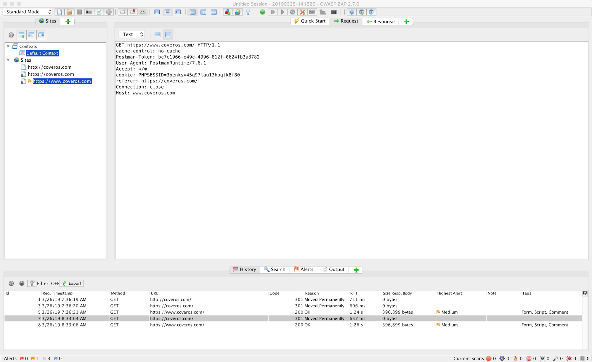Sort history by the Highest Alert column
The image size is (592, 362).
click(x=461, y=293)
